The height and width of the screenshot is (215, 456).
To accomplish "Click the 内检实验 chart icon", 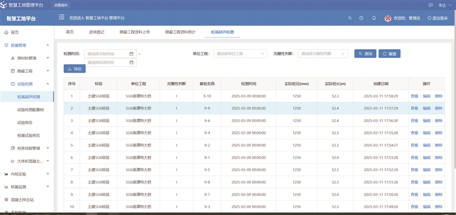I will [6, 175].
